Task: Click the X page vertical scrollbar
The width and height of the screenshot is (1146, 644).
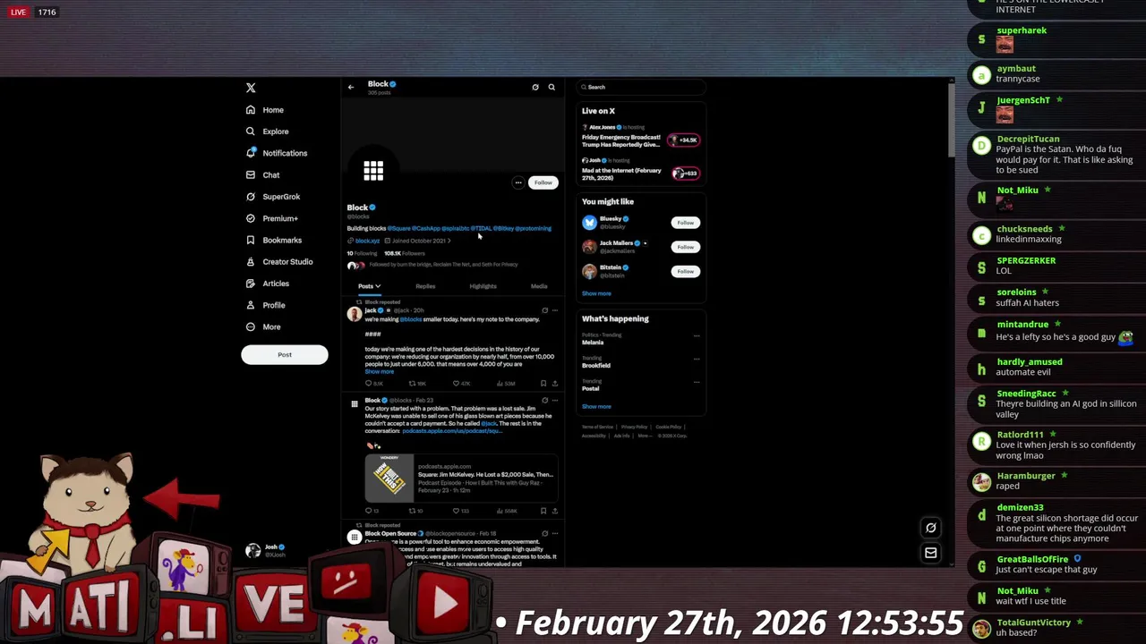Action: coord(952,122)
